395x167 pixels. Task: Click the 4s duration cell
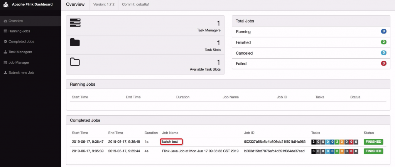pos(147,151)
